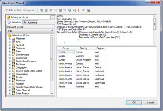Open cube selection with the ellipsis button
Image resolution: width=163 pixels, height=111 pixels.
53,17
